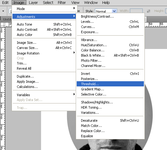167x150 pixels.
Task: Open Canvas Size dialog
Action: [44, 48]
